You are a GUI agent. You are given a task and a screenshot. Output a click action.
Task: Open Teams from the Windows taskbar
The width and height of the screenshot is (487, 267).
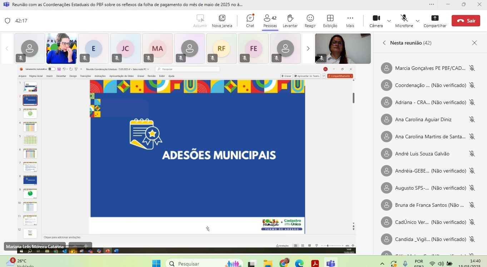click(331, 263)
